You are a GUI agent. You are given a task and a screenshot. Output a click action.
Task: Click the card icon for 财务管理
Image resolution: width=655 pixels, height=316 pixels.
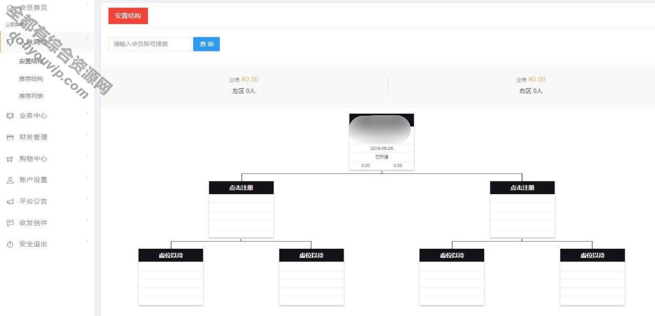(x=10, y=138)
